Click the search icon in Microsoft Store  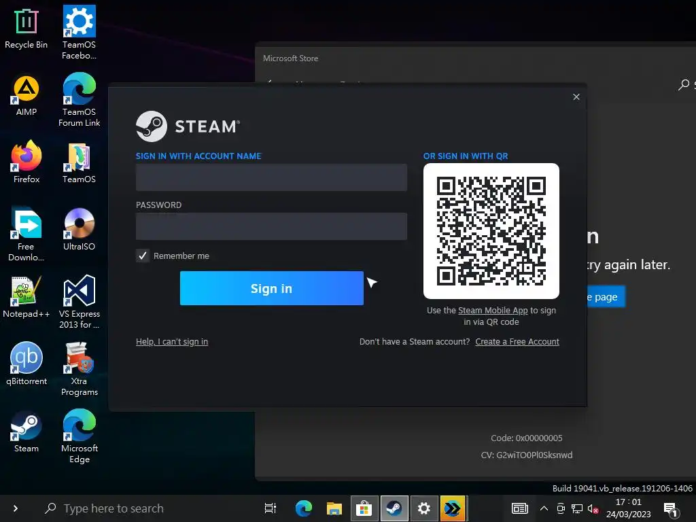point(684,84)
